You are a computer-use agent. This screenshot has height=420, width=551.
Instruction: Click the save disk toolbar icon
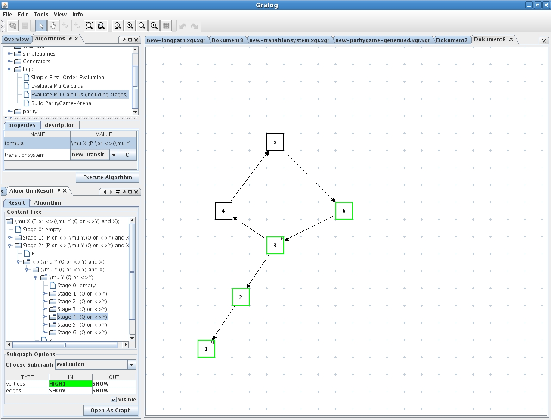[x=25, y=26]
